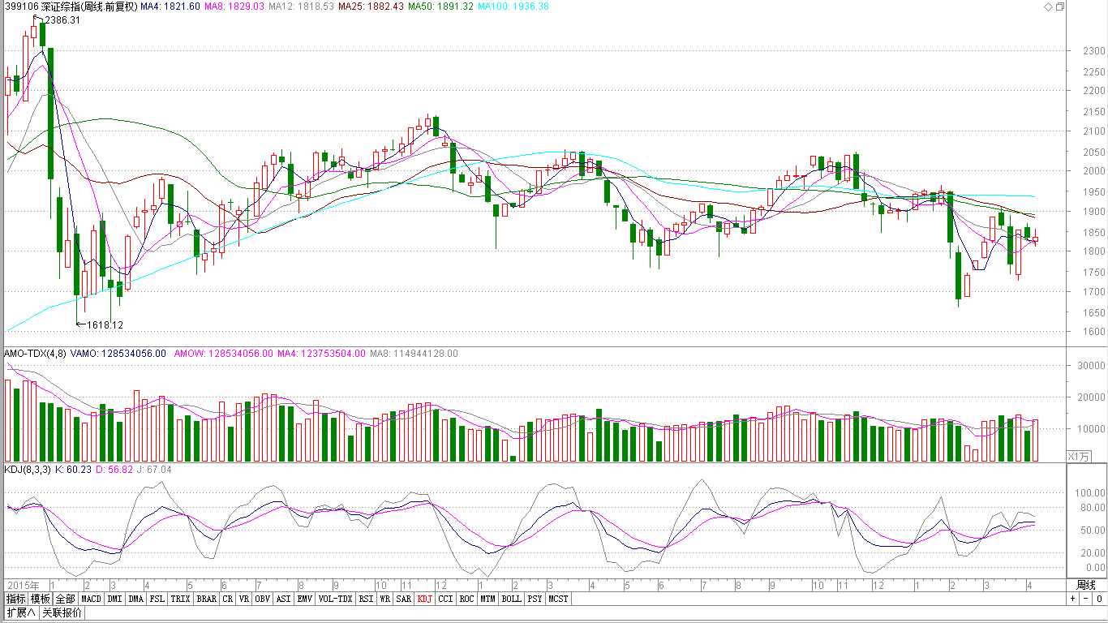Select the RSI indicator
Image resolution: width=1108 pixels, height=623 pixels.
point(366,599)
